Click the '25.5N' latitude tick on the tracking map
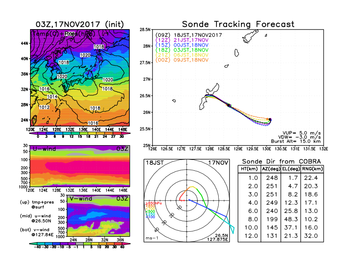Image resolution: width=345 pixels, height=266 pixels. tap(145, 129)
